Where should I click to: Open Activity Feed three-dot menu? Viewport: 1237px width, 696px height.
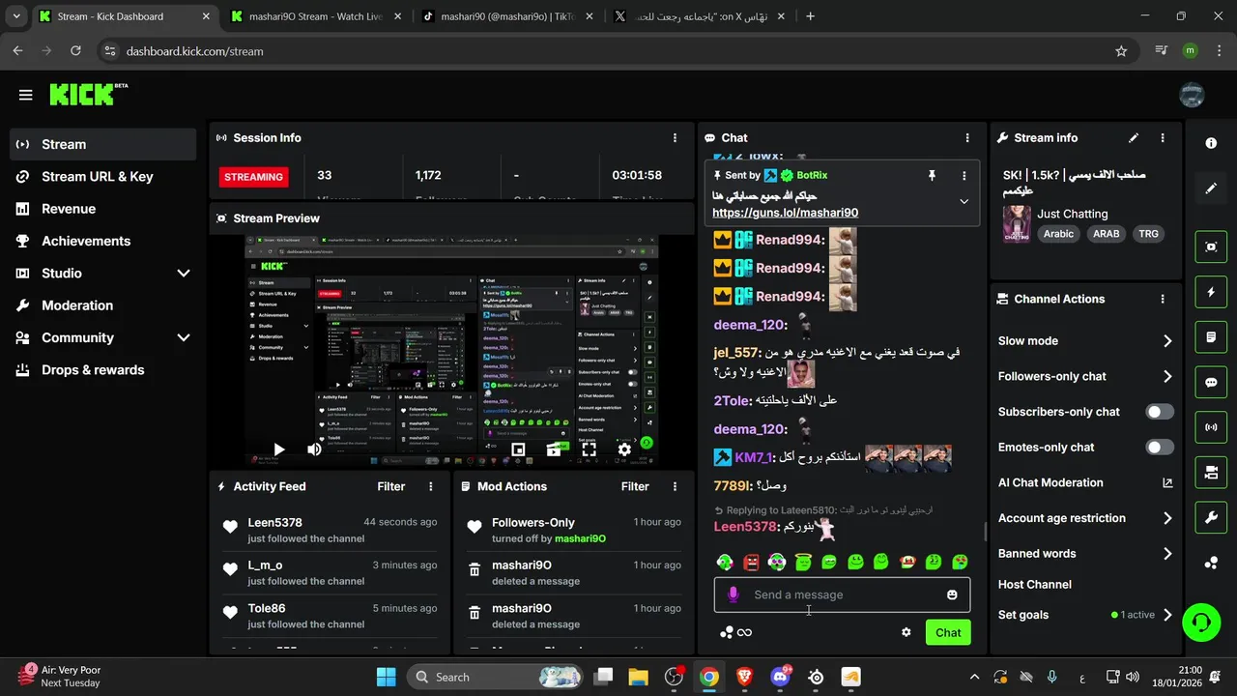click(431, 486)
